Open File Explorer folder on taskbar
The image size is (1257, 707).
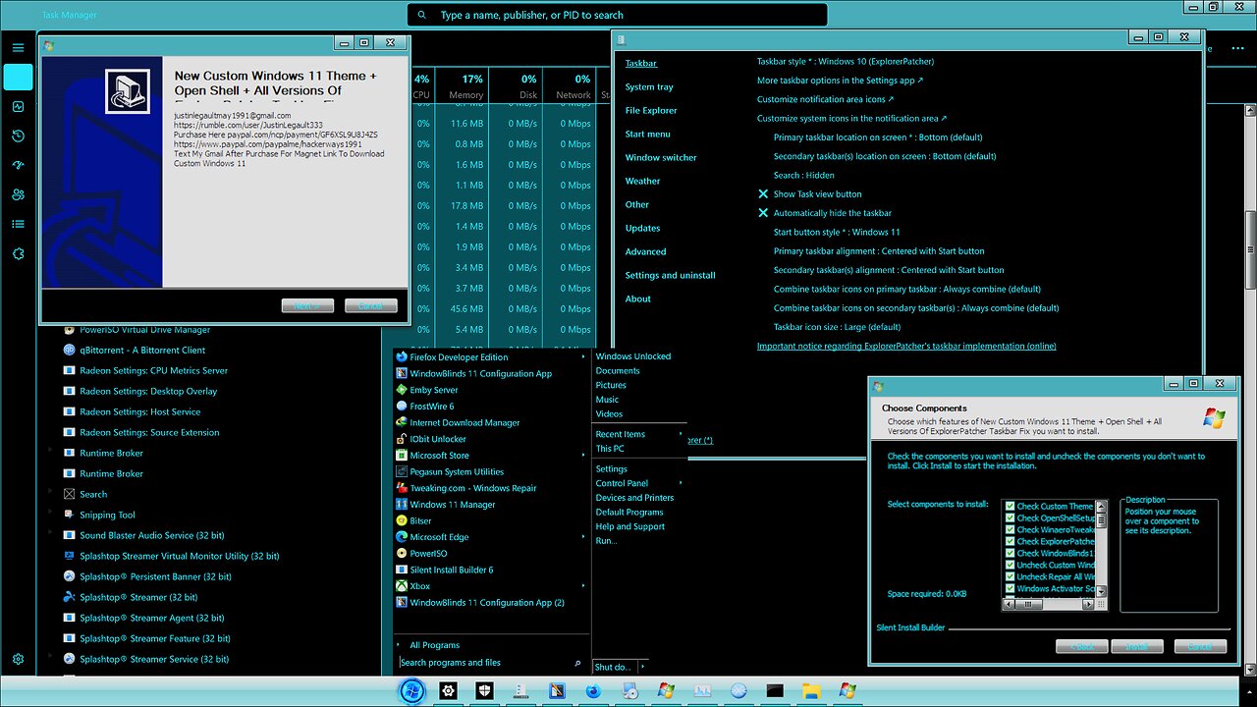pyautogui.click(x=811, y=691)
